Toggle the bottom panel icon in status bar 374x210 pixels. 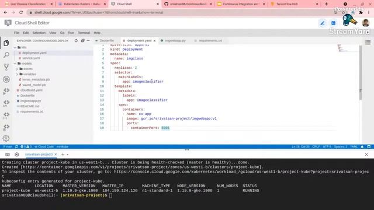click(369, 146)
